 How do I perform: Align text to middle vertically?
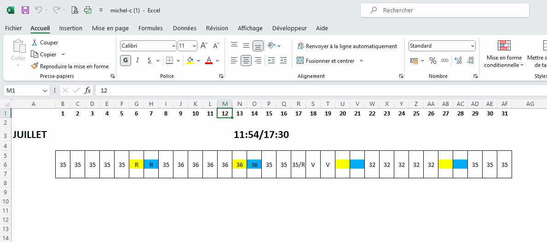tap(246, 45)
